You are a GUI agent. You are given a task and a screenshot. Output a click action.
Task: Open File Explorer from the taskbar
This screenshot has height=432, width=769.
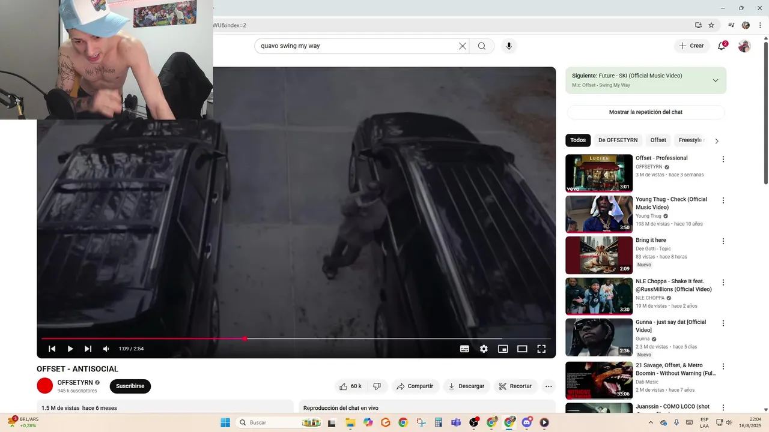[x=350, y=422]
